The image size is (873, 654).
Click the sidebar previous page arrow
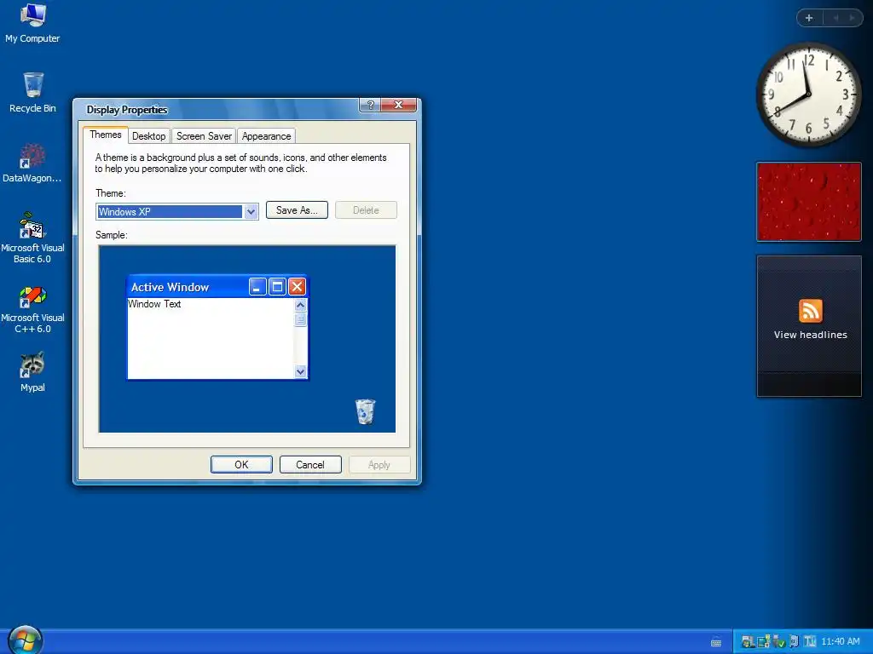click(x=835, y=18)
